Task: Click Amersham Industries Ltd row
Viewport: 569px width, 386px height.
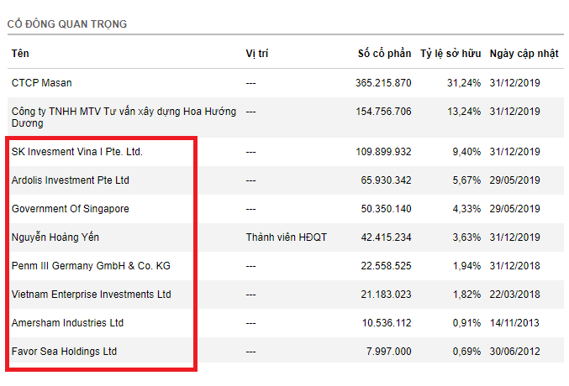Action: 68,323
